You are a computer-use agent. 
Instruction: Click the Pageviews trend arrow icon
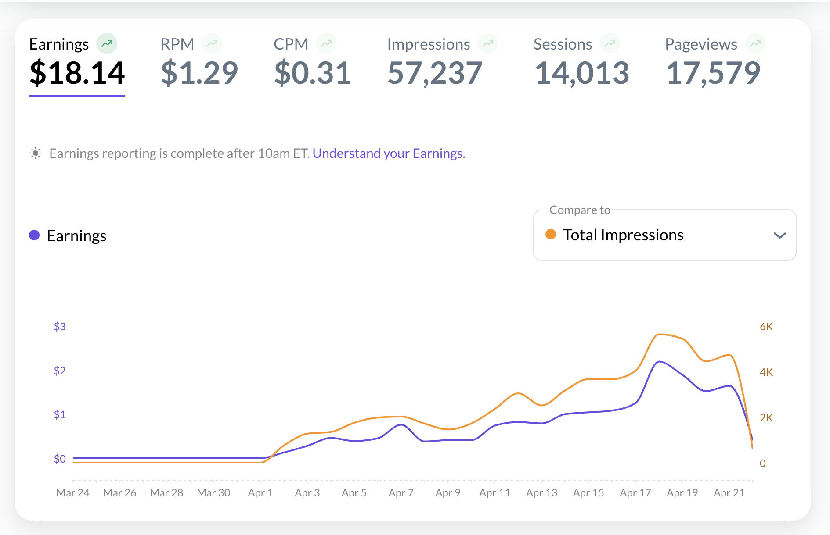755,44
